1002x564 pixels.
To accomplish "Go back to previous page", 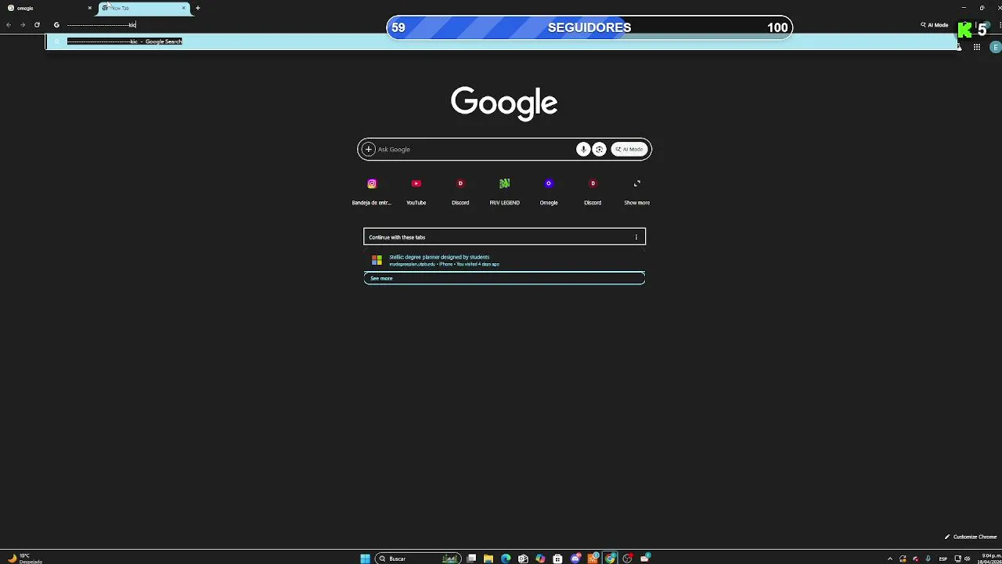I will point(9,25).
